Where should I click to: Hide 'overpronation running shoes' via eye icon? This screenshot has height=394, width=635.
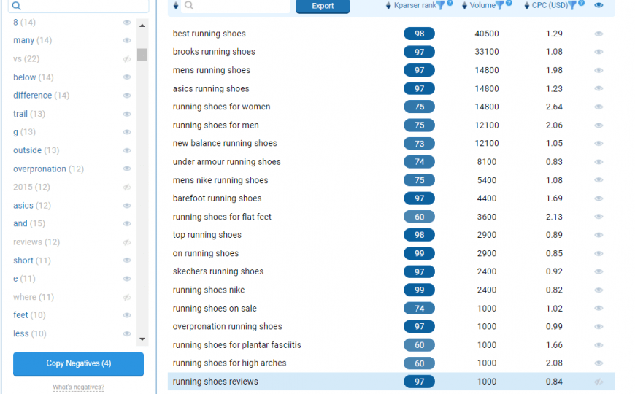click(599, 327)
